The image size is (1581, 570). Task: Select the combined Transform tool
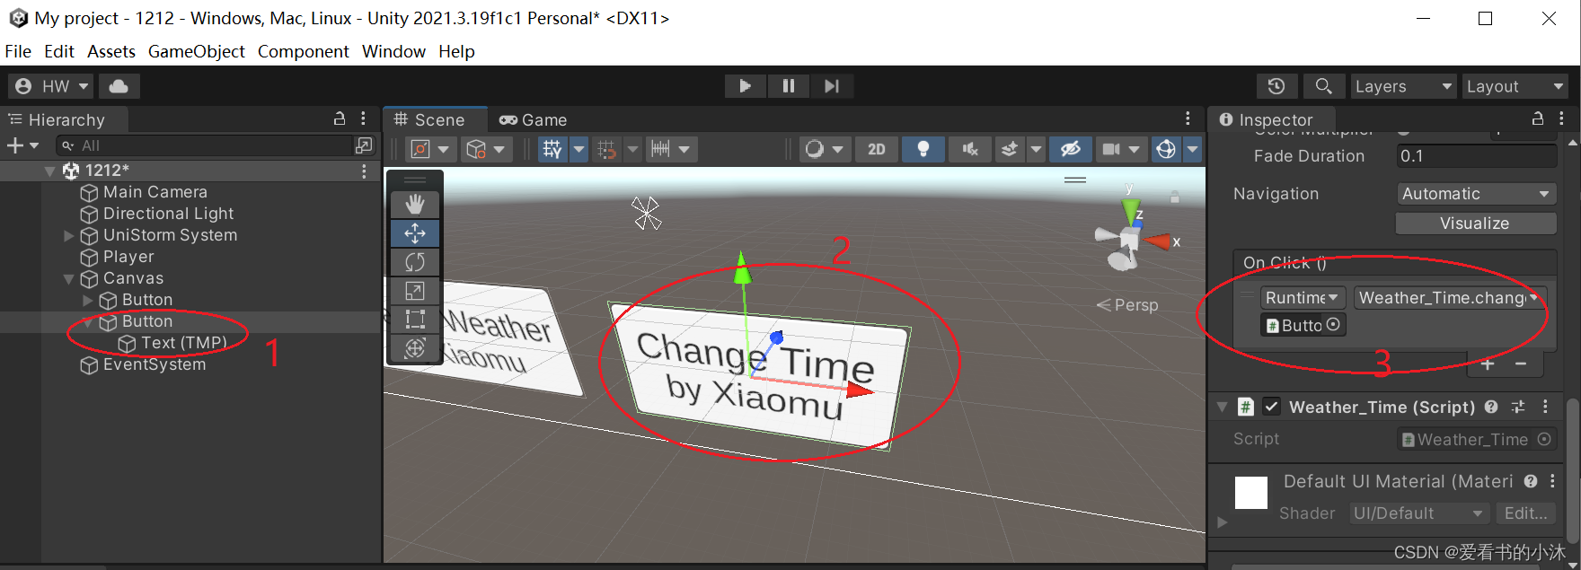click(414, 348)
